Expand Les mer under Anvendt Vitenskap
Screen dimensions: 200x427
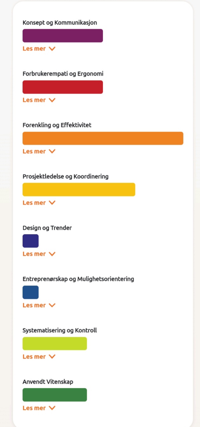(39, 408)
